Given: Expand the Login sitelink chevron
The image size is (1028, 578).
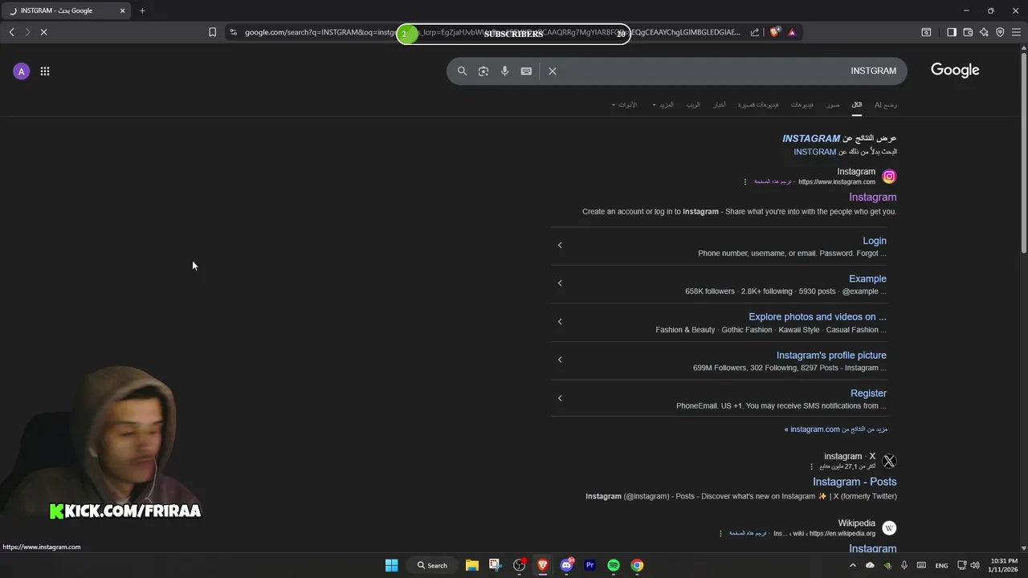Looking at the screenshot, I should coord(560,245).
